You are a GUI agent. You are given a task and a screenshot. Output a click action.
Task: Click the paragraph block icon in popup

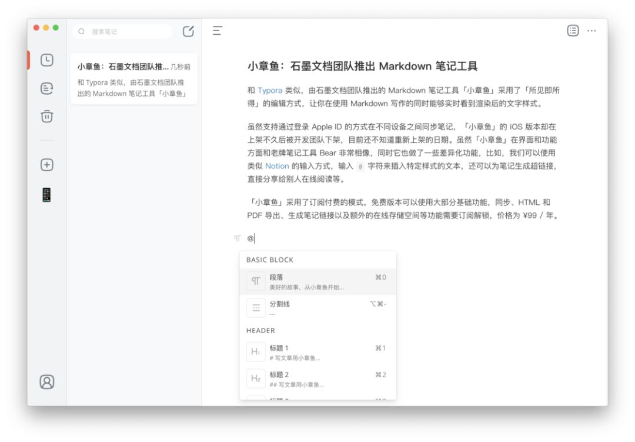[256, 281]
